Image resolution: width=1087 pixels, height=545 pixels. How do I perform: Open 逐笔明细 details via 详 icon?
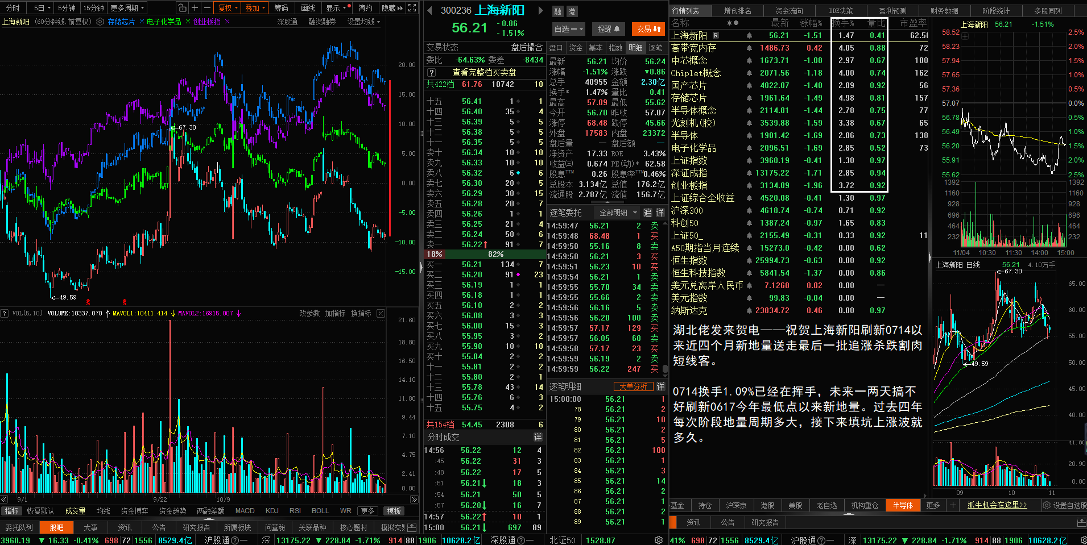[x=660, y=386]
